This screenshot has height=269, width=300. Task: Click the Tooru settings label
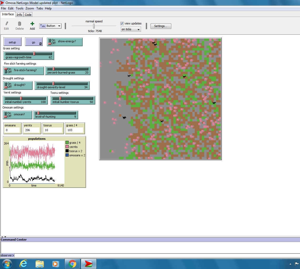(x=59, y=93)
